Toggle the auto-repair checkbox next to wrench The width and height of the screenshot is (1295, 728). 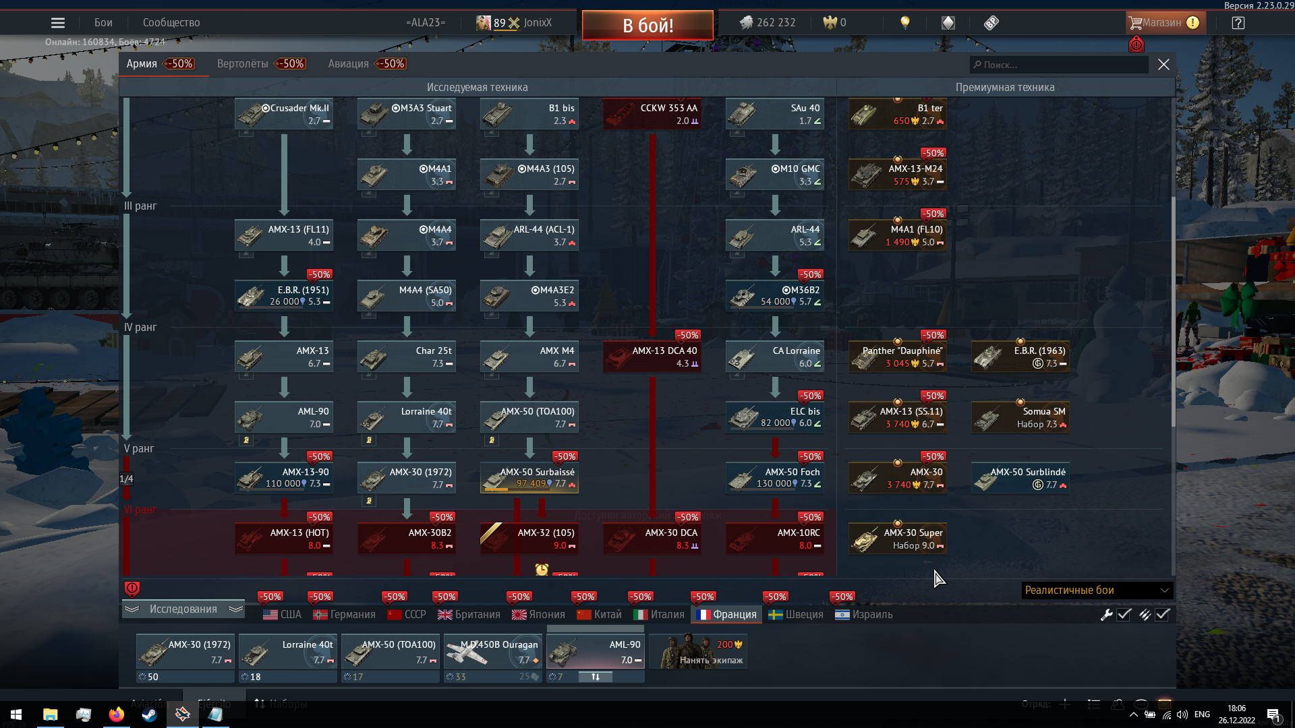click(x=1124, y=615)
